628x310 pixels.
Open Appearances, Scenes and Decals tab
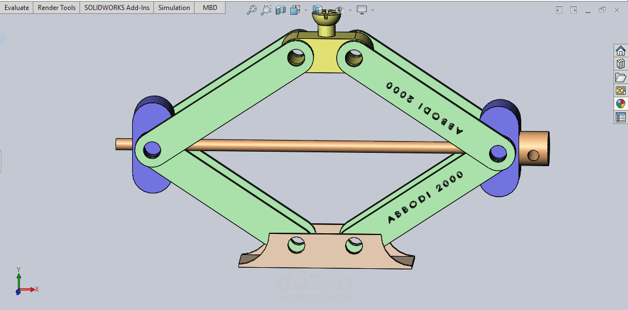620,104
